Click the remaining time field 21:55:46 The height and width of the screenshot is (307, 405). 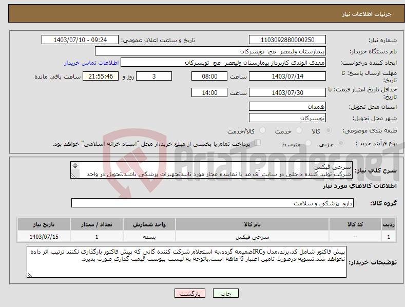(101, 76)
